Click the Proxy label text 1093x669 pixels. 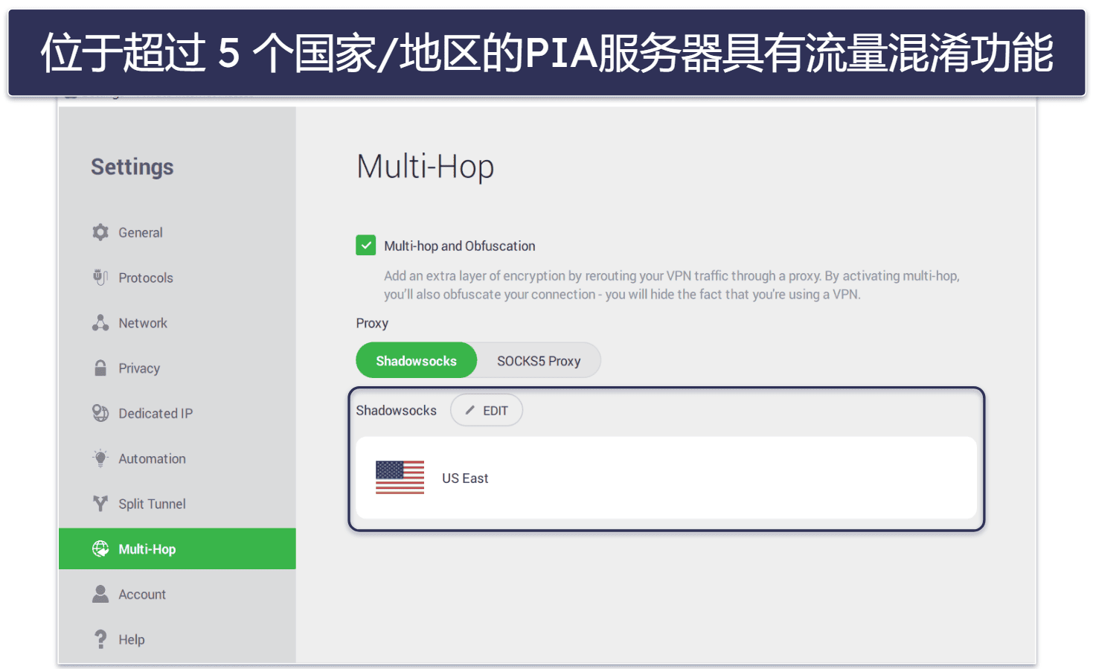click(x=372, y=323)
